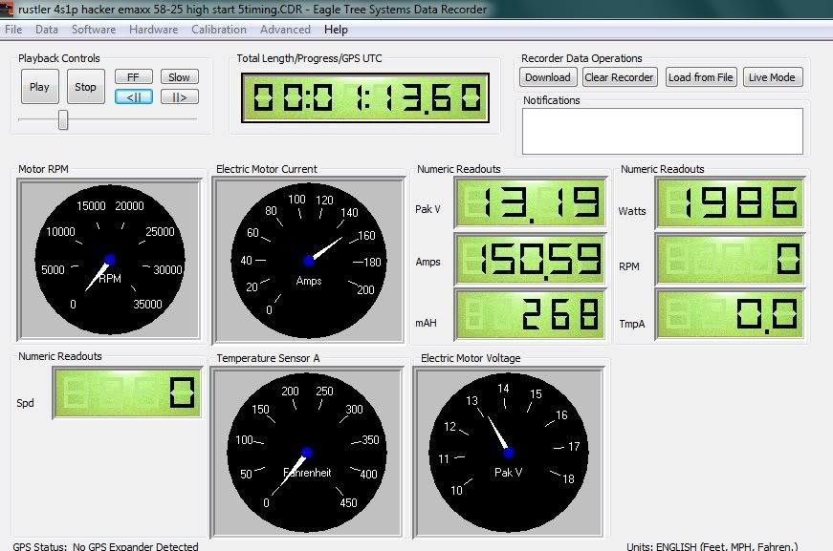
Task: Click inside the Notifications text box
Action: coord(662,131)
